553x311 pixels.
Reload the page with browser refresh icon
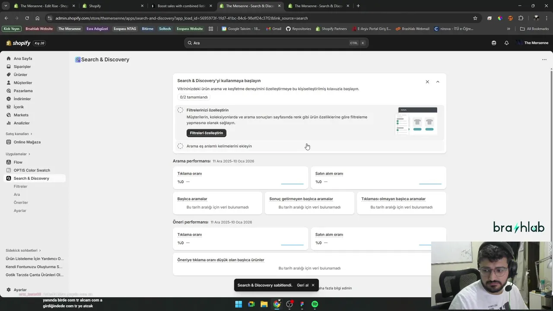(x=27, y=18)
